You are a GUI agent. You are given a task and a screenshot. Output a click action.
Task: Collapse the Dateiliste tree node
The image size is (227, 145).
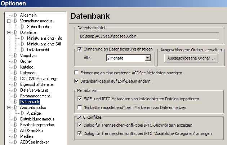click(x=9, y=32)
